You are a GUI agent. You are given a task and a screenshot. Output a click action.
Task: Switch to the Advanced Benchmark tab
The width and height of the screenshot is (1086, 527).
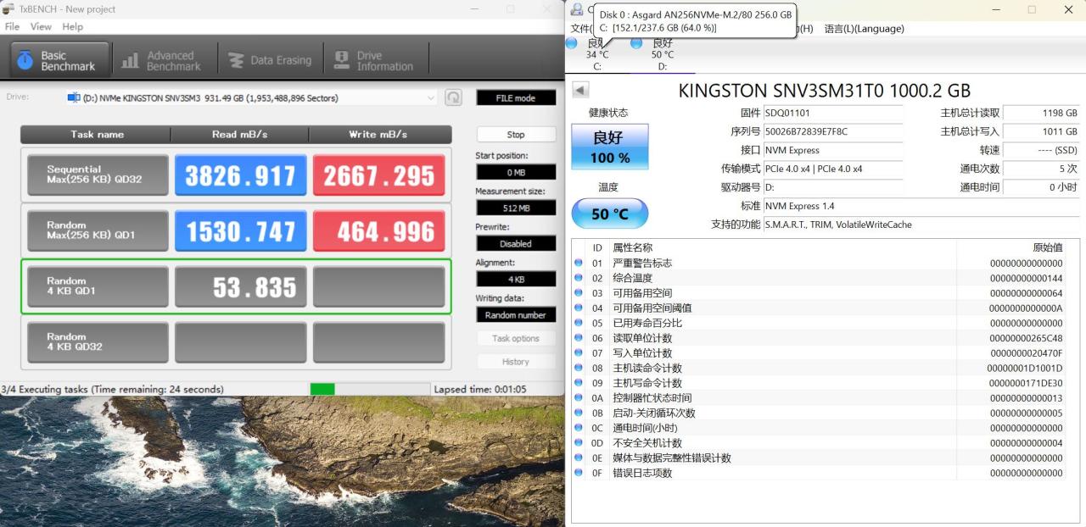tap(161, 60)
